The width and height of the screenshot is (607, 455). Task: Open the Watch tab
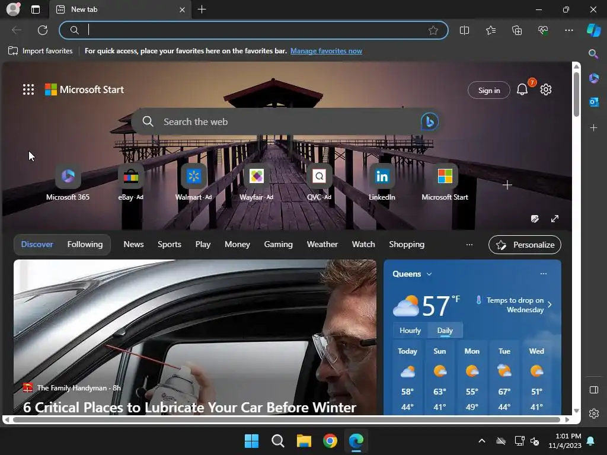pyautogui.click(x=363, y=244)
